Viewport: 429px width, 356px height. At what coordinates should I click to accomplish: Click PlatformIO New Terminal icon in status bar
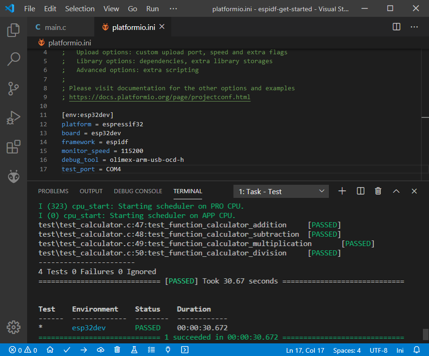tap(185, 350)
